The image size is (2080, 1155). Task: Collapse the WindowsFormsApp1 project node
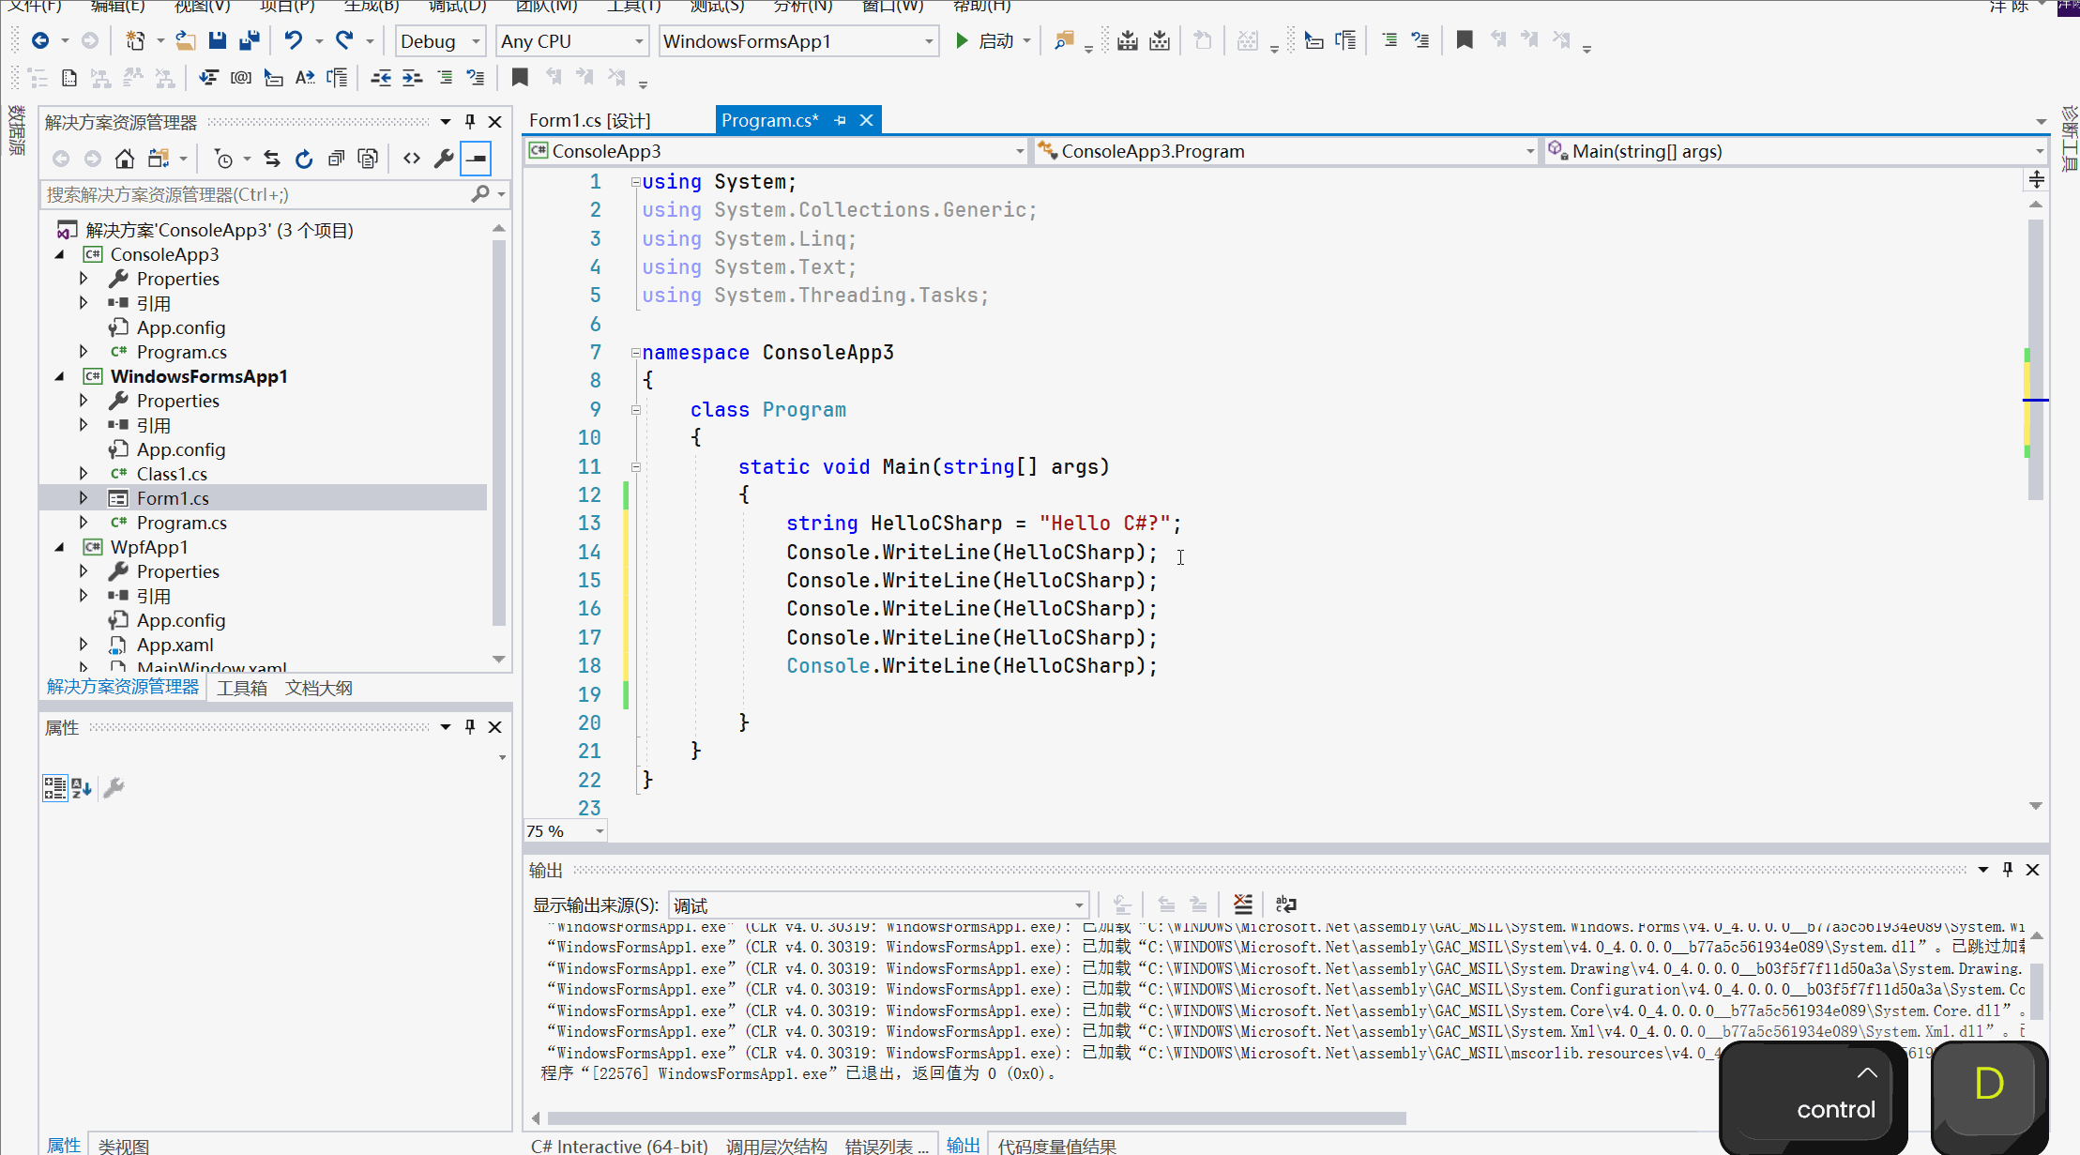pyautogui.click(x=61, y=376)
